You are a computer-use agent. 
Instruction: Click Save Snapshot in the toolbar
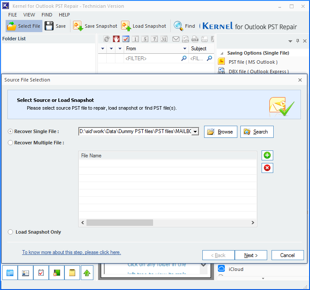[x=95, y=26]
